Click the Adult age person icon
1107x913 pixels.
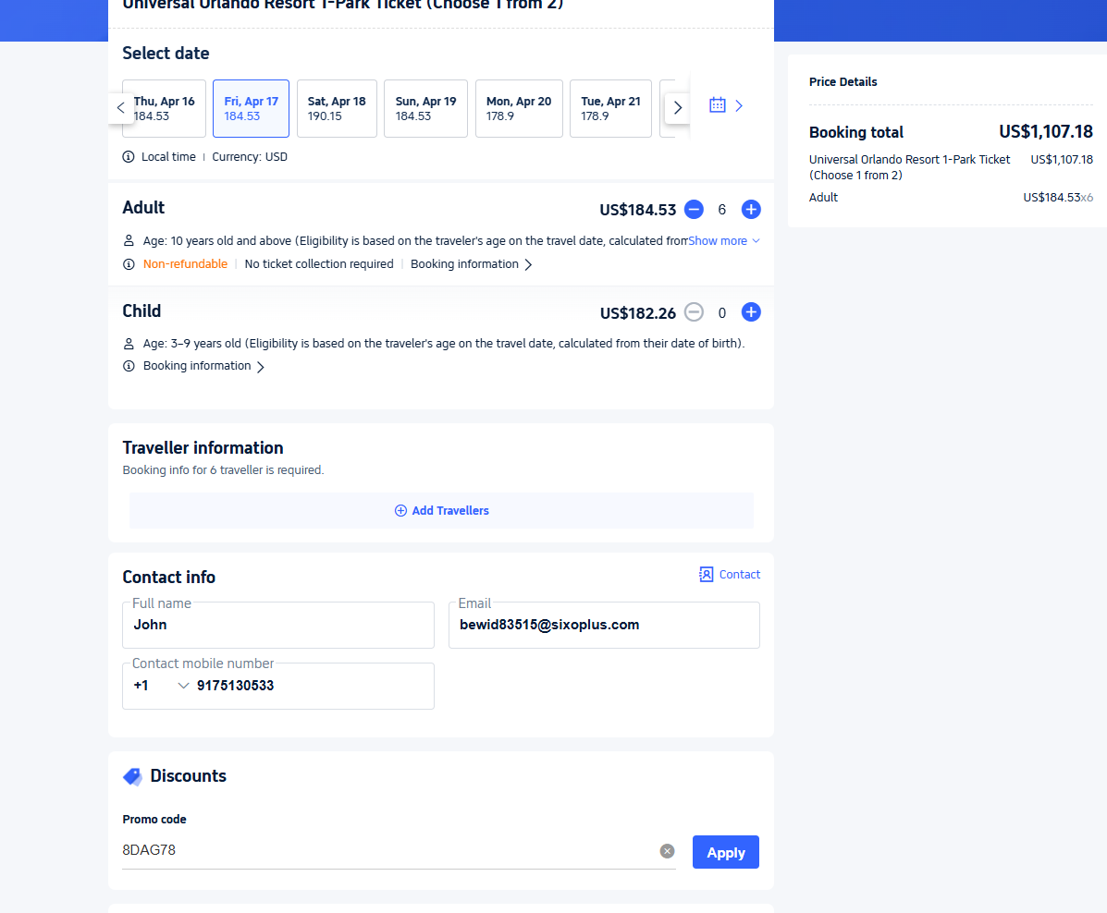click(129, 241)
